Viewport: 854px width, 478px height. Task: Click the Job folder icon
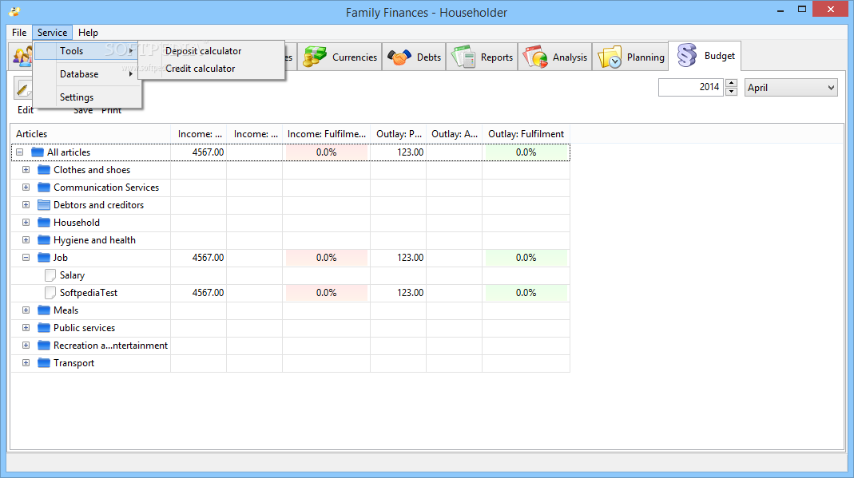coord(44,257)
